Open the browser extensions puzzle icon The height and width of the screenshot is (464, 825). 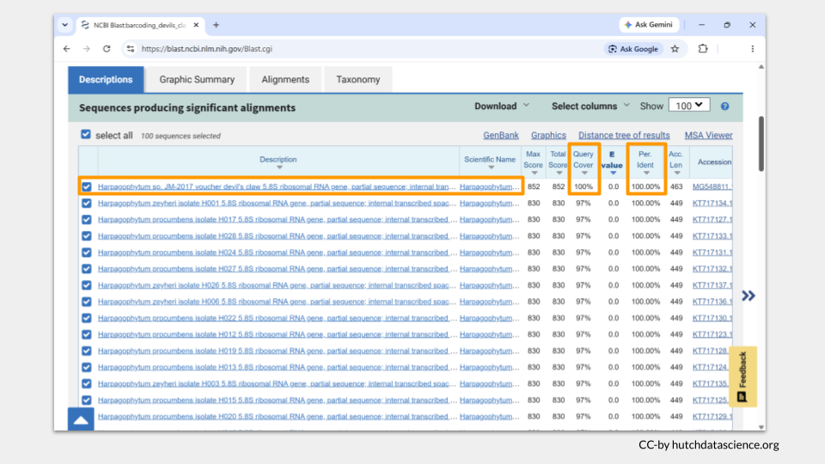coord(703,49)
